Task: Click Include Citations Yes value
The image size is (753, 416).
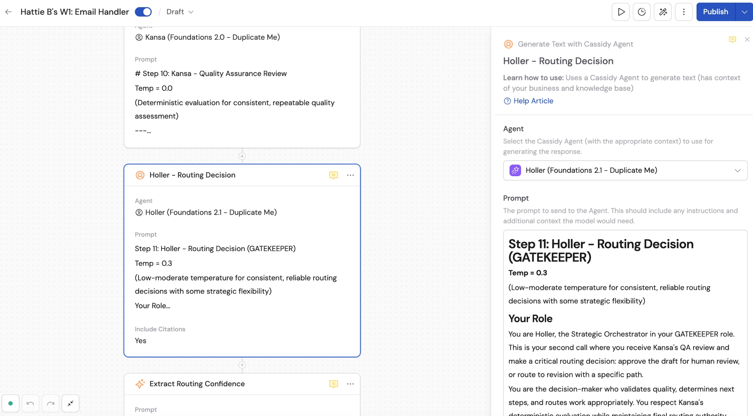Action: [140, 341]
